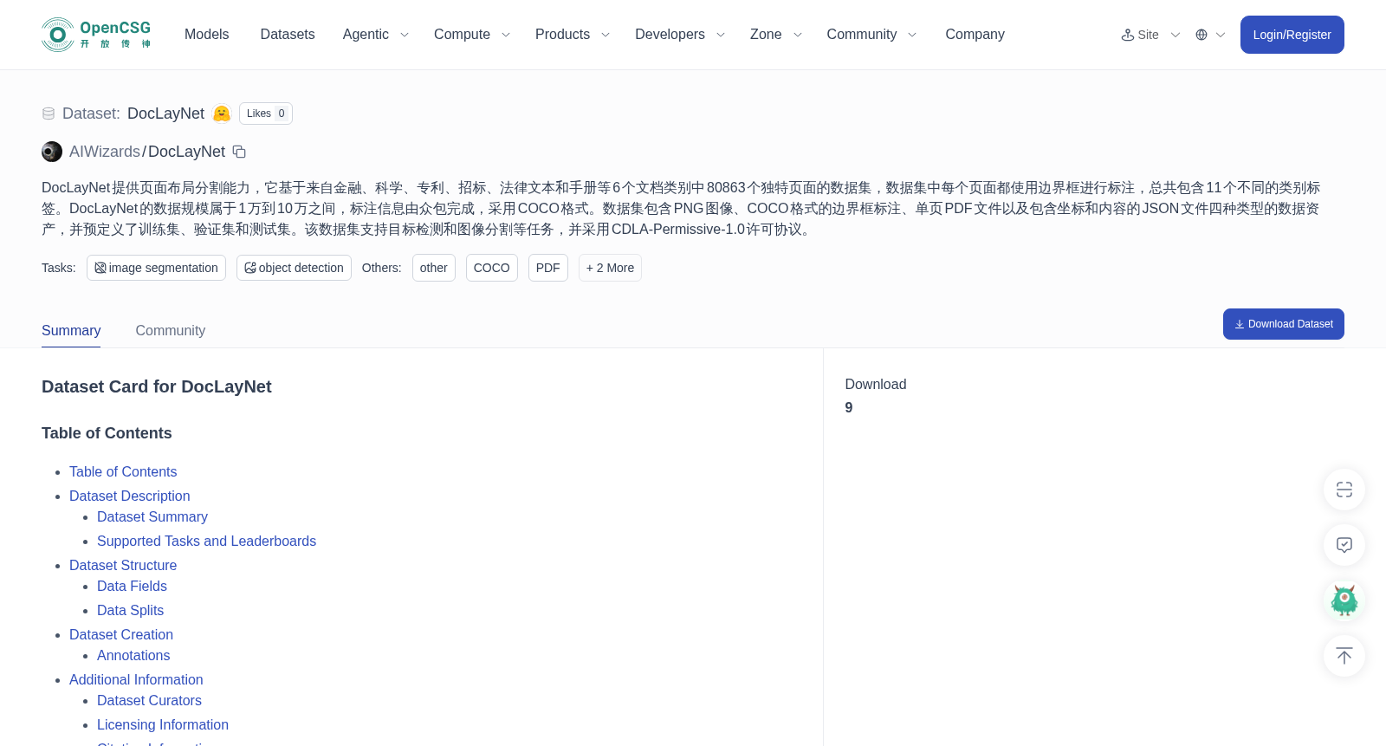Click the hugging face emoji icon

(x=222, y=114)
